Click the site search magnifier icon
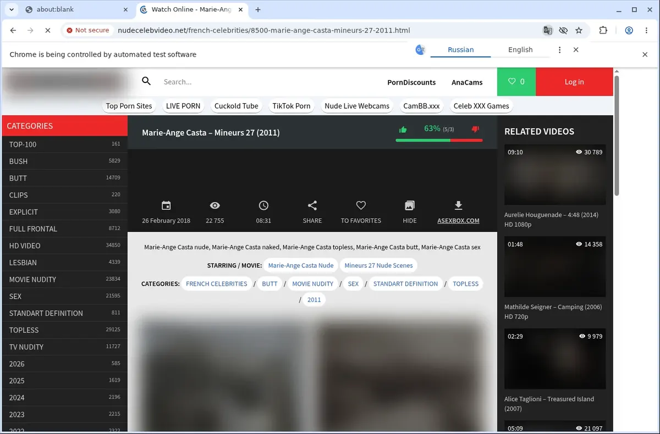This screenshot has width=660, height=434. coord(146,81)
